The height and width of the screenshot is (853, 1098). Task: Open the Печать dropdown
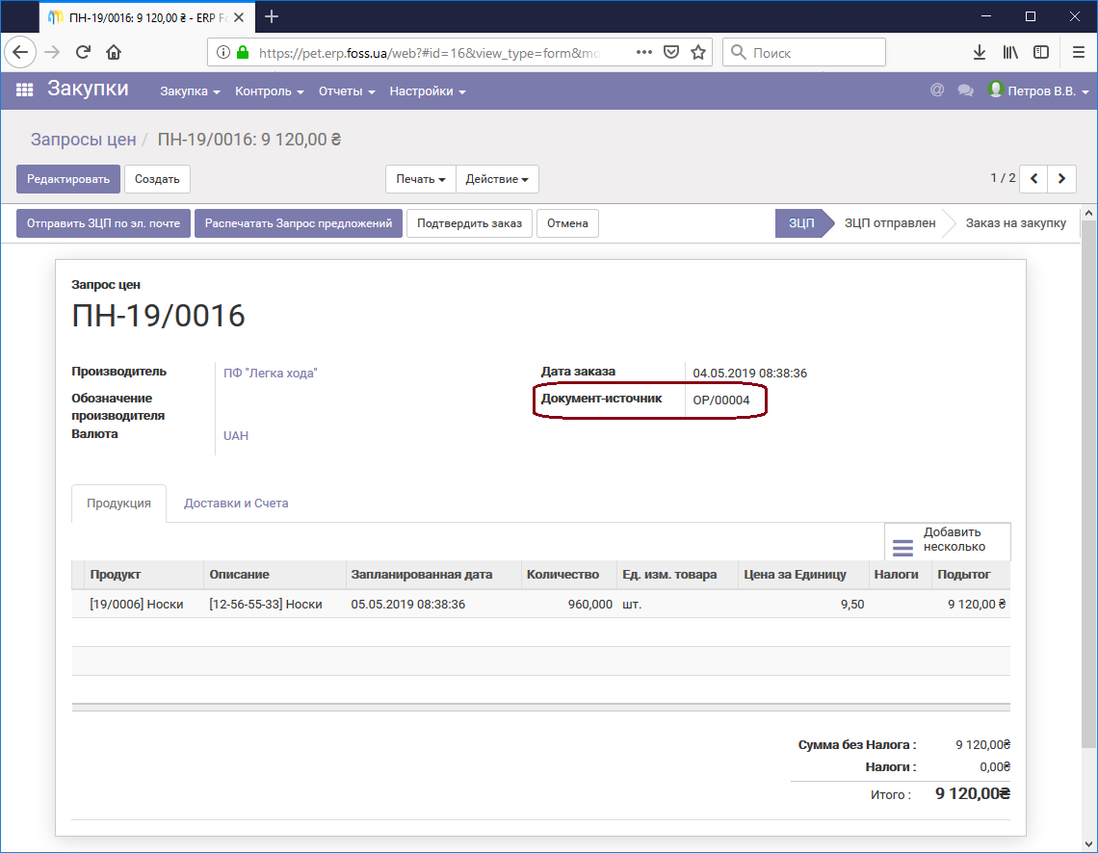420,178
